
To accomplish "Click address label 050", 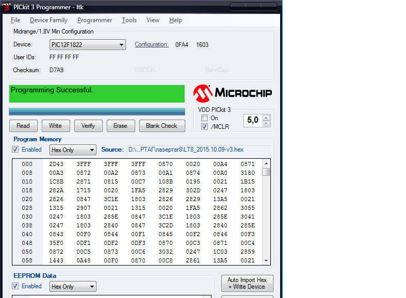I will [x=27, y=252].
